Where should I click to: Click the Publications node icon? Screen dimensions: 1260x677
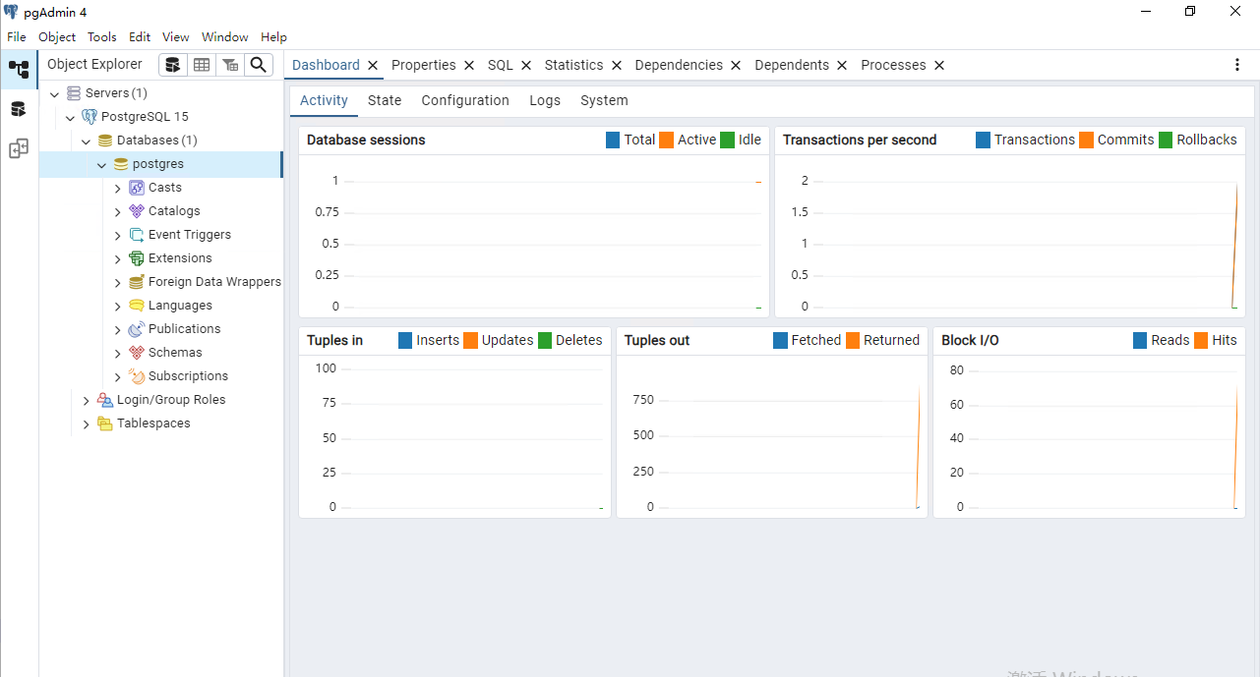coord(137,329)
